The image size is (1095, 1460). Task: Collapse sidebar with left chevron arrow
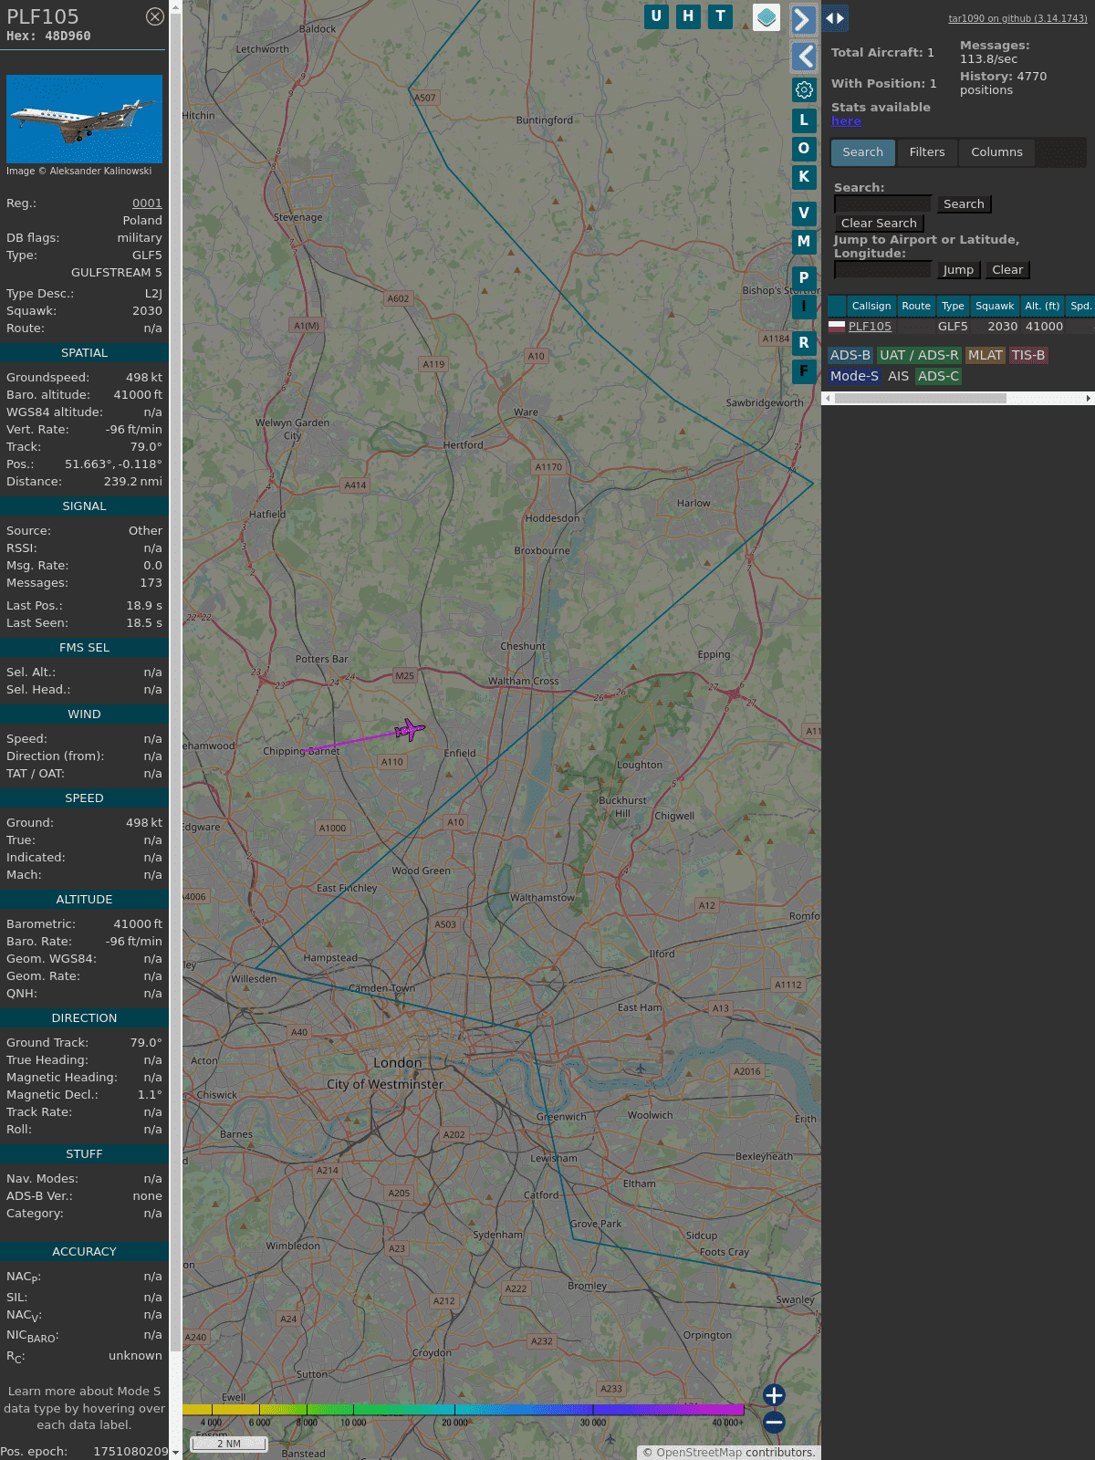[804, 57]
